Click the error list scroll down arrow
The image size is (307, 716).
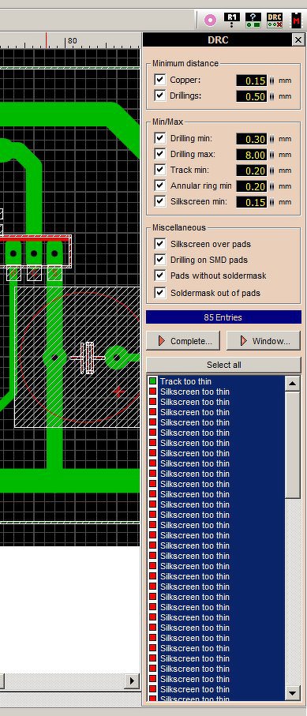pyautogui.click(x=292, y=693)
